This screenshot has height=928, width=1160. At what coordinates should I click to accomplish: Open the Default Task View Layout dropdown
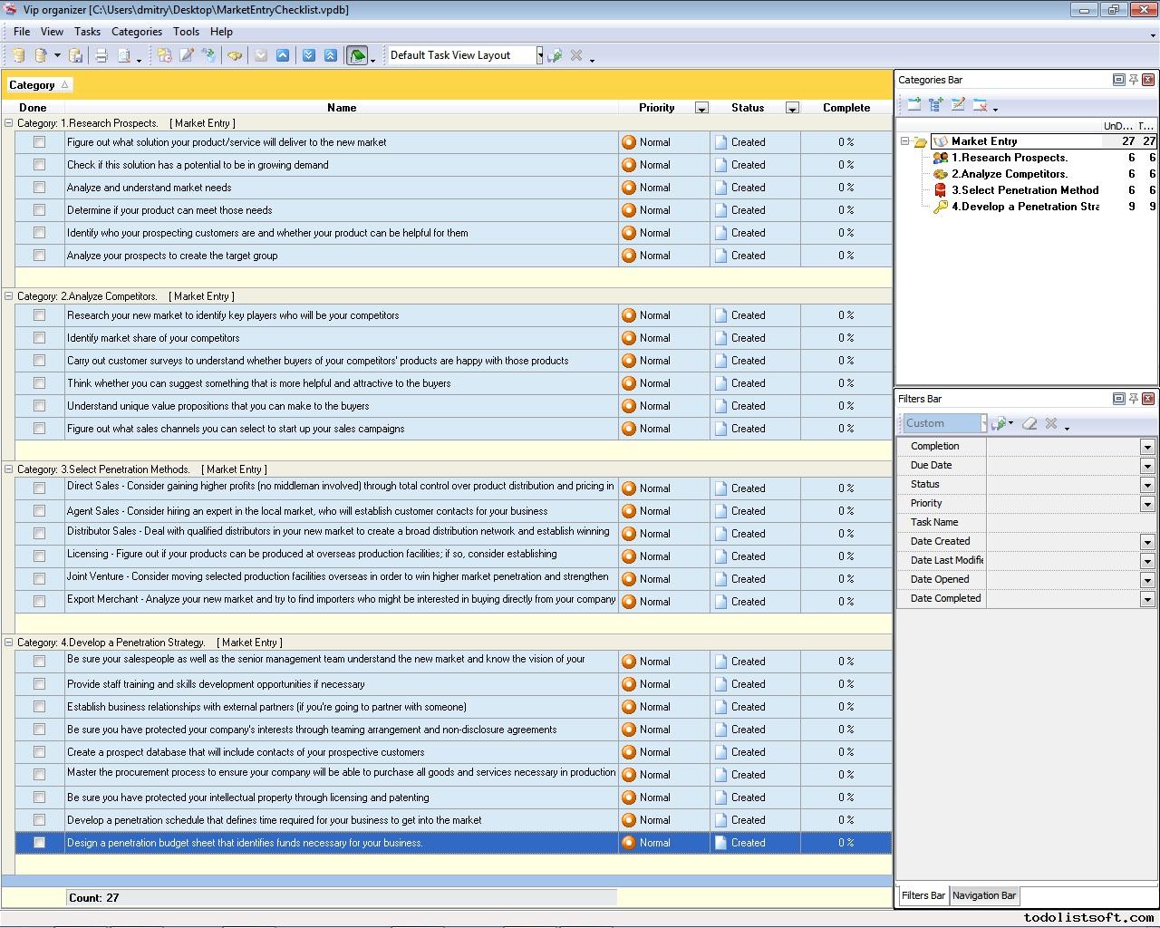pos(539,56)
